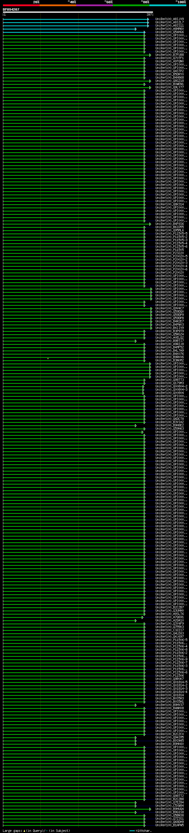Open hit UniRef100_Q54HG6
Screen dimensions: 189x833
pos(170,32)
